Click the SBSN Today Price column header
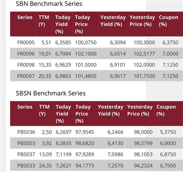This screenshot has width=183, height=172. tap(83, 114)
